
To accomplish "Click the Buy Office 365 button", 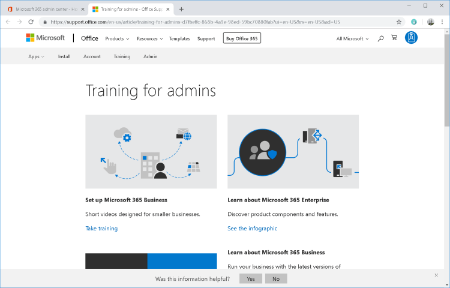I will click(x=242, y=38).
